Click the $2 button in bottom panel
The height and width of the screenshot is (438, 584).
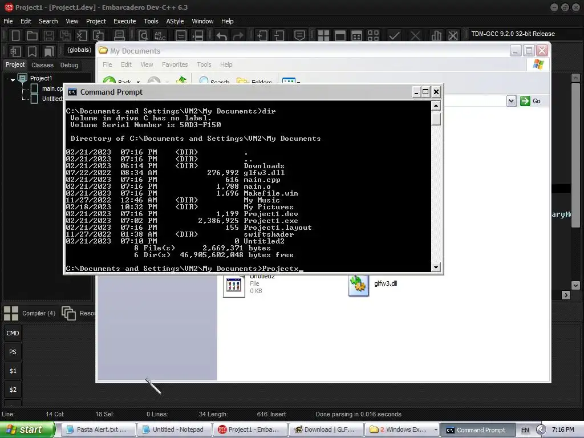(13, 390)
